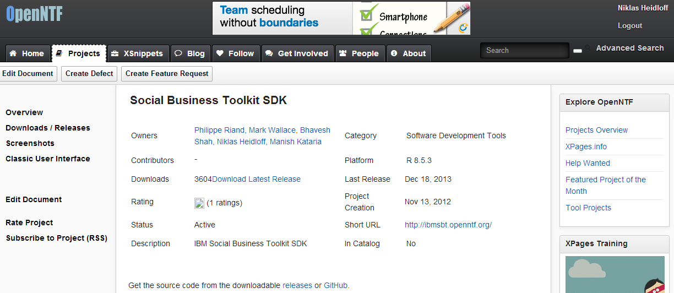Open the Get Involved tab

[x=297, y=53]
